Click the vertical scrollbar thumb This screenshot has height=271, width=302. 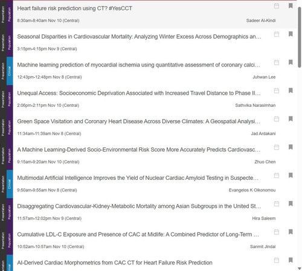coord(300,37)
